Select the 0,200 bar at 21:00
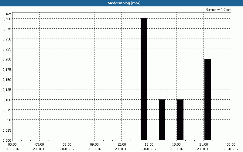This screenshot has height=152, width=243. coord(208,99)
